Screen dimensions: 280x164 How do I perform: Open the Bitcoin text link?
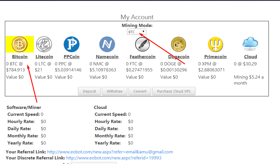(x=20, y=57)
